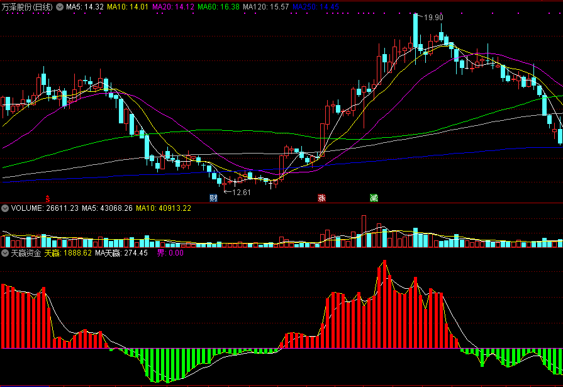This screenshot has height=387, width=563.
Task: Select the MA120: 15.57 label
Action: [266, 7]
